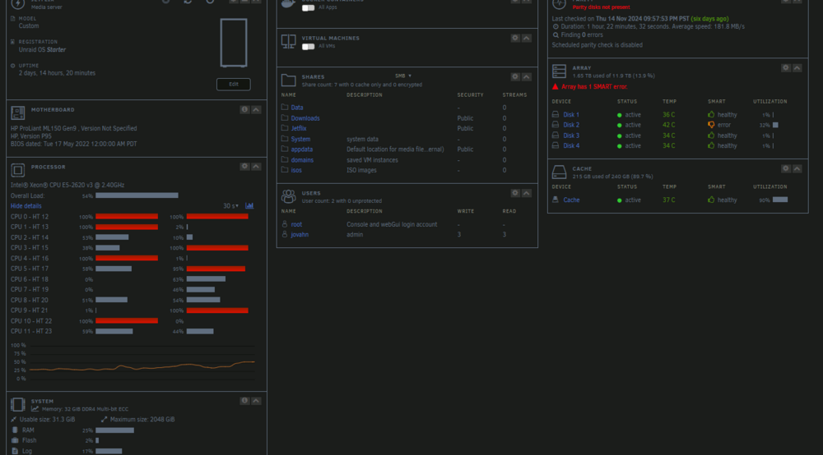The height and width of the screenshot is (455, 823).
Task: Collapse the Array panel
Action: click(797, 68)
